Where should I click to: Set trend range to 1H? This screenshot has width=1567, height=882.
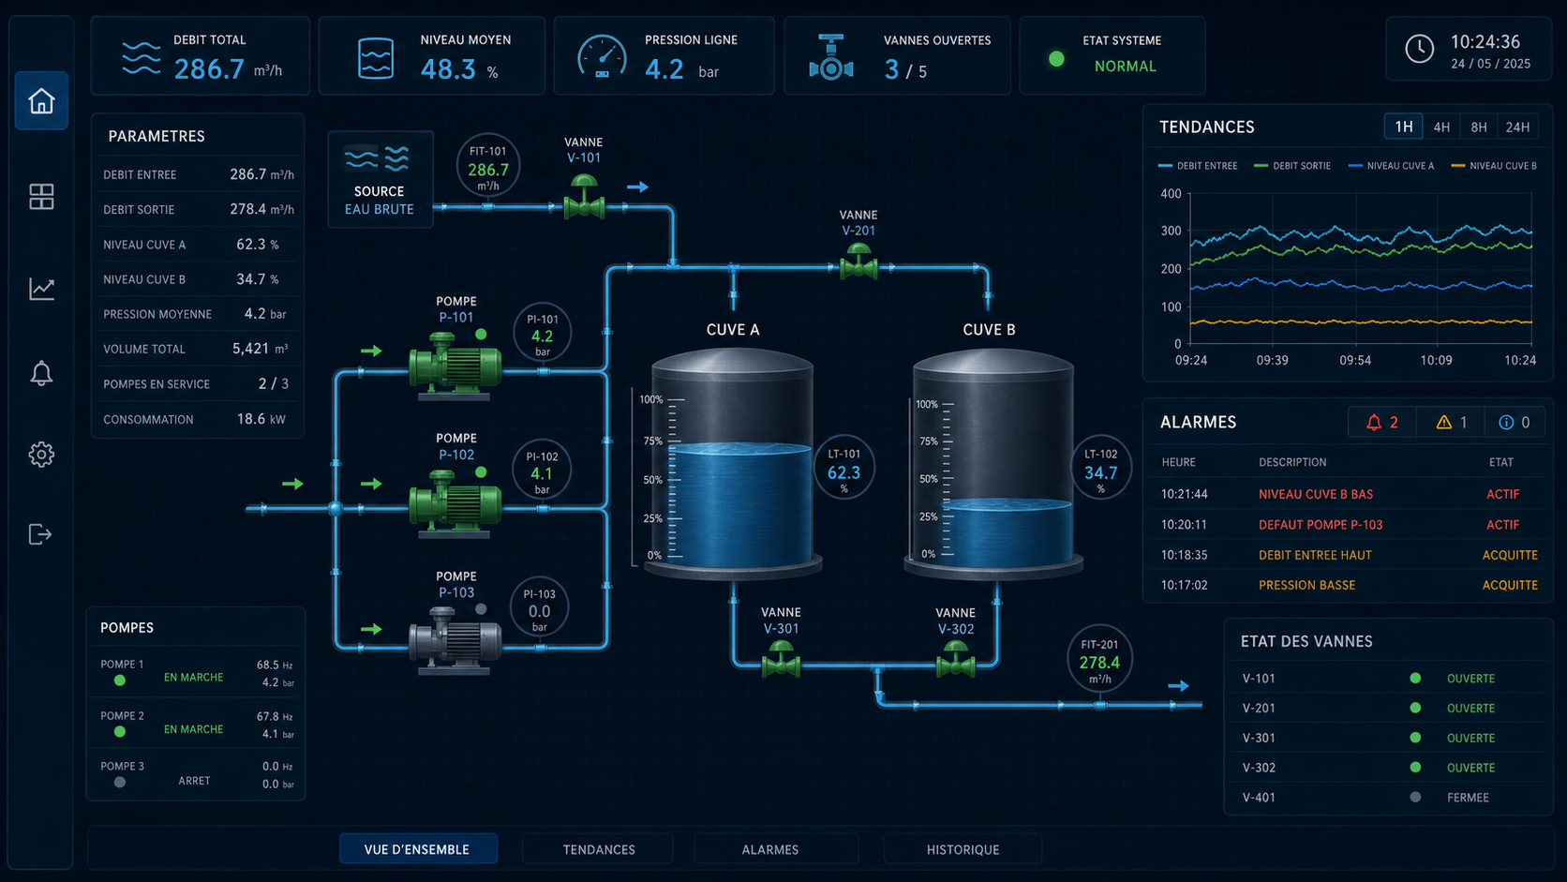1404,127
